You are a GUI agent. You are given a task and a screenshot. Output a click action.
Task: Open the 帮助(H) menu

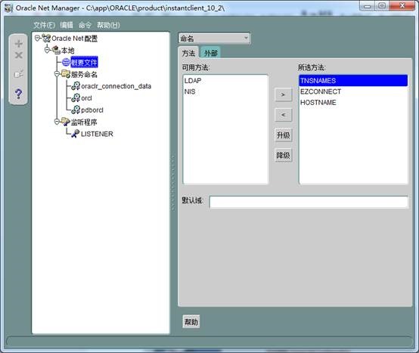coord(108,25)
